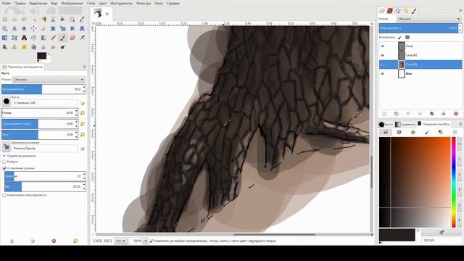The width and height of the screenshot is (464, 261).
Task: Reset brush size using yellow icon
Action: (83, 113)
